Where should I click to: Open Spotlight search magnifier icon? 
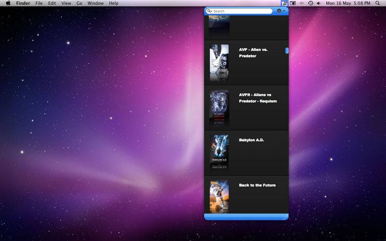point(377,3)
